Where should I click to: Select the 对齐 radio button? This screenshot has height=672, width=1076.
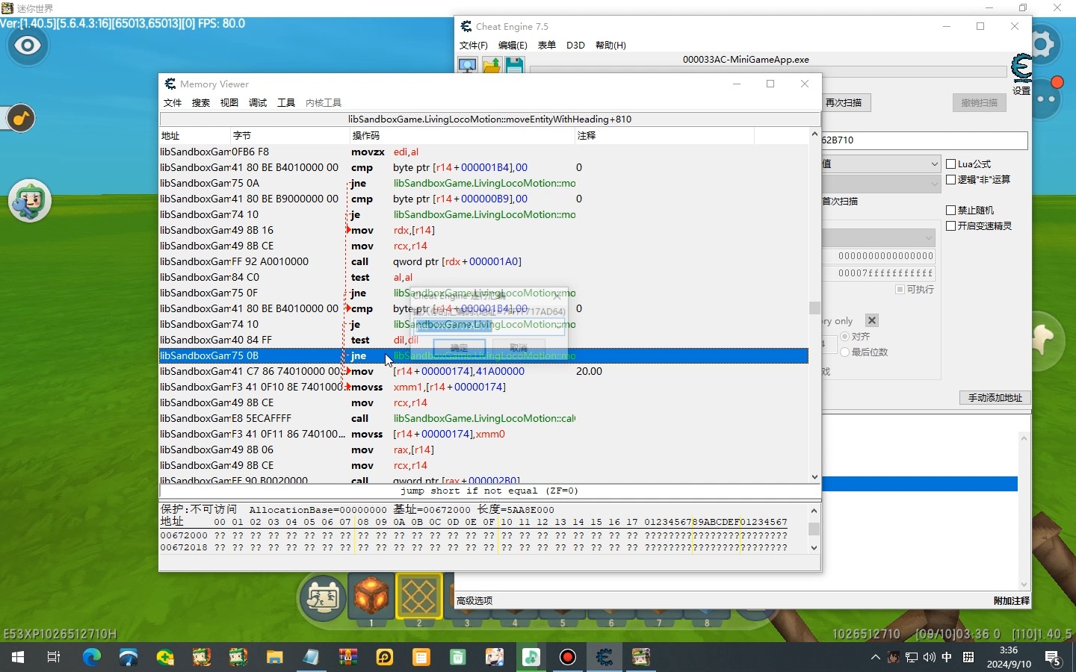pos(845,337)
